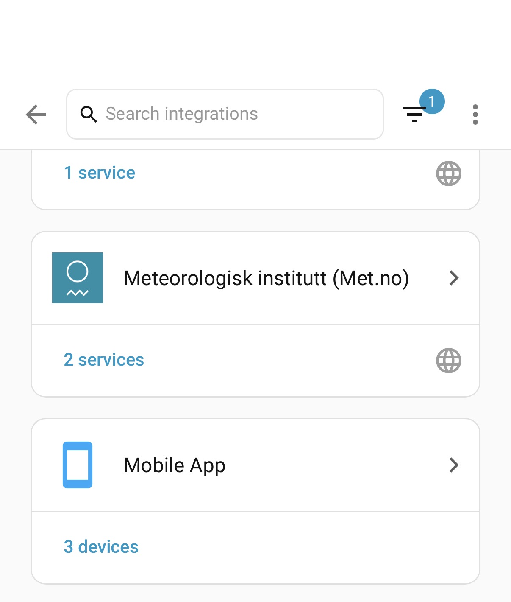Click the top partially visible integration card
Viewport: 511px width, 602px height.
pos(255,179)
